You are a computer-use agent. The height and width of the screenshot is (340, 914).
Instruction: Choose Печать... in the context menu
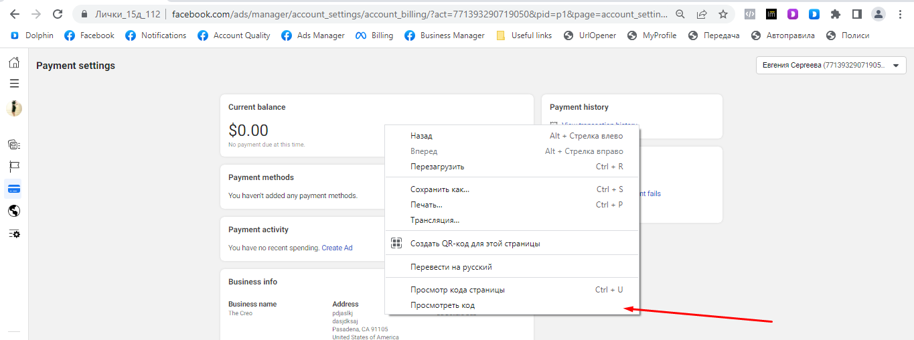pyautogui.click(x=512, y=205)
